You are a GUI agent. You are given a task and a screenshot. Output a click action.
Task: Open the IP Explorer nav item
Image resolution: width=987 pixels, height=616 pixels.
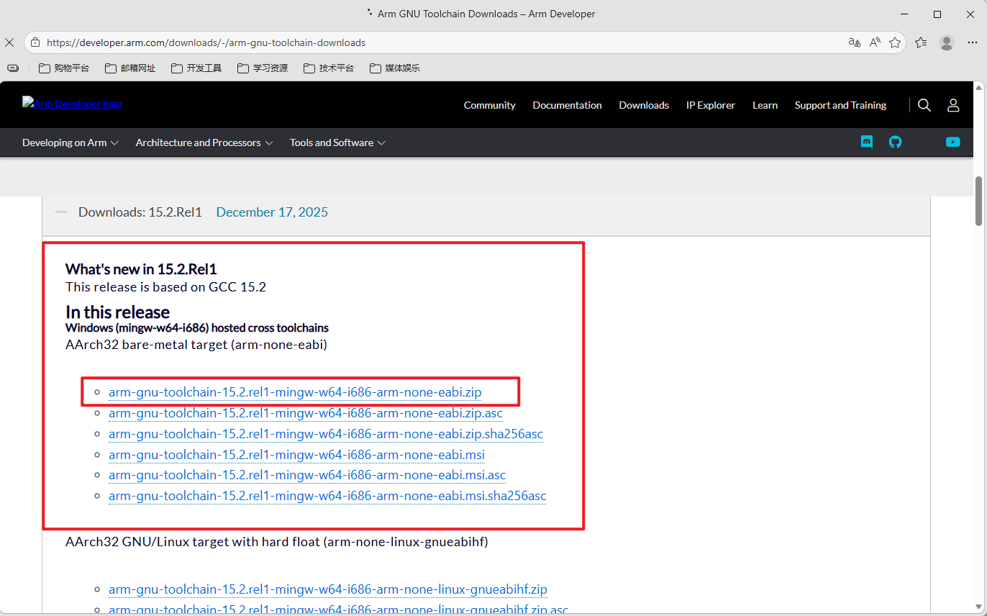pyautogui.click(x=711, y=105)
